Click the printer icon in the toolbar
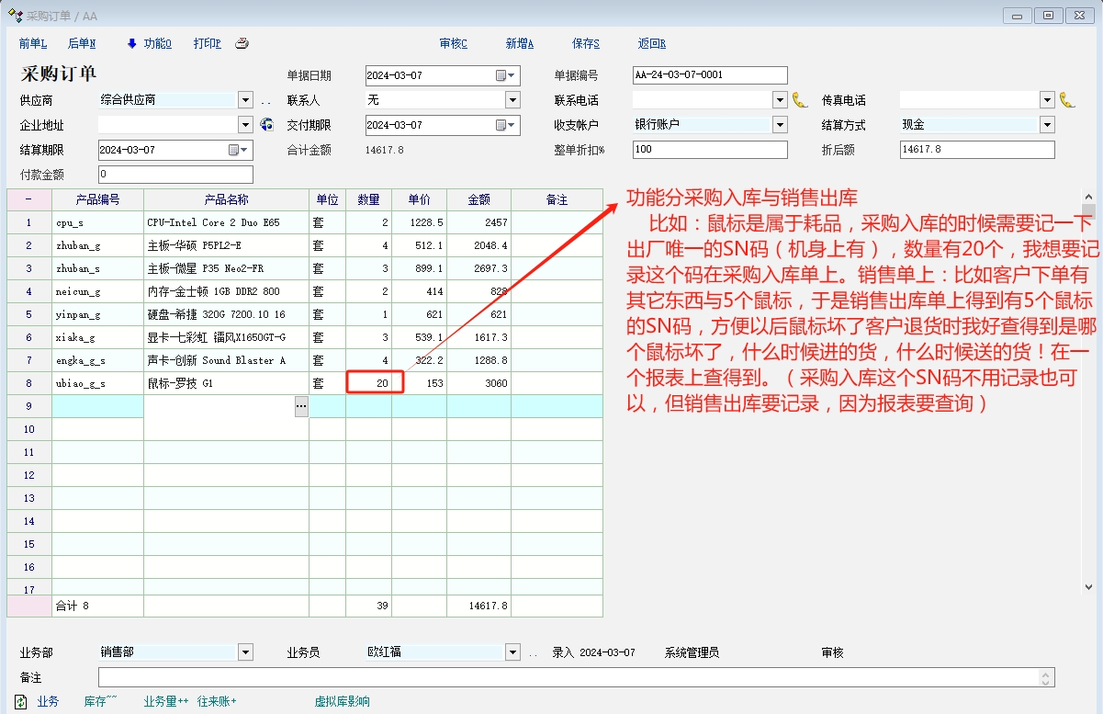The height and width of the screenshot is (714, 1103). pyautogui.click(x=242, y=43)
